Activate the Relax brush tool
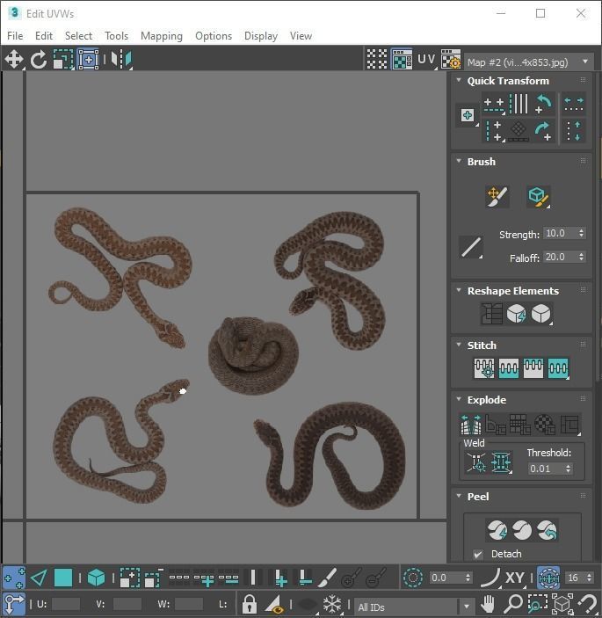602x618 pixels. (538, 196)
